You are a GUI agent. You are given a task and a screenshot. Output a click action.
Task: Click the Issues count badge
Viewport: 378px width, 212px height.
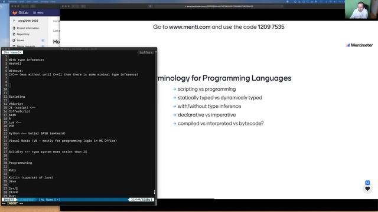43,41
